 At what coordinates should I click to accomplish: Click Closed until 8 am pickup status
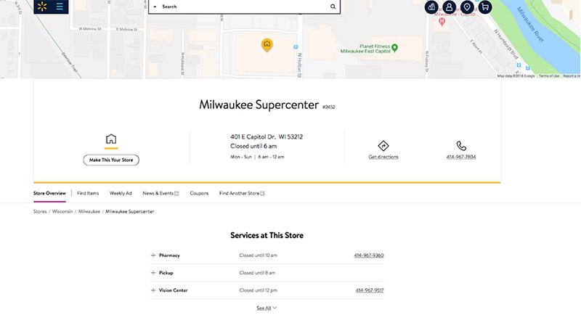tap(257, 273)
